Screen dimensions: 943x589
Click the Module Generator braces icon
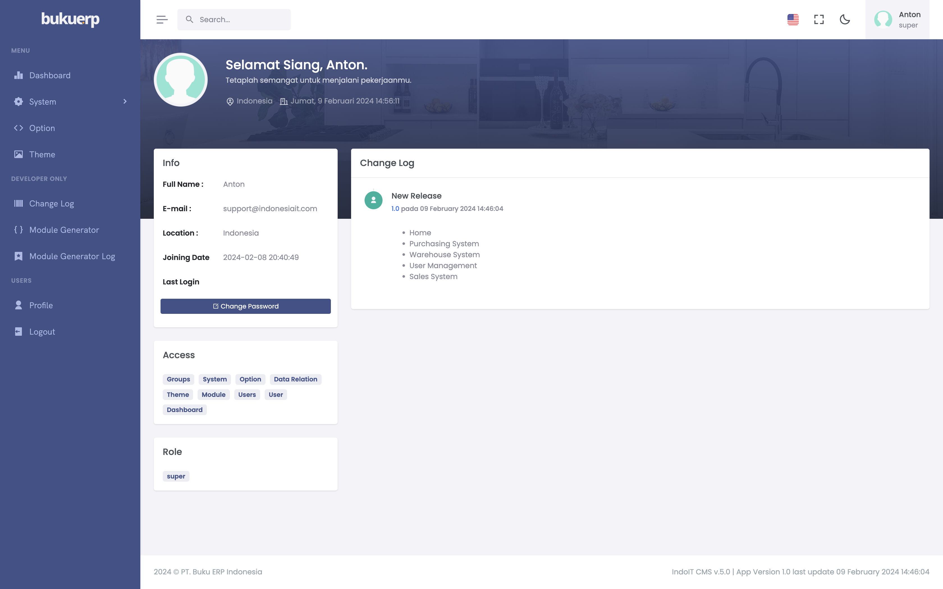click(18, 230)
